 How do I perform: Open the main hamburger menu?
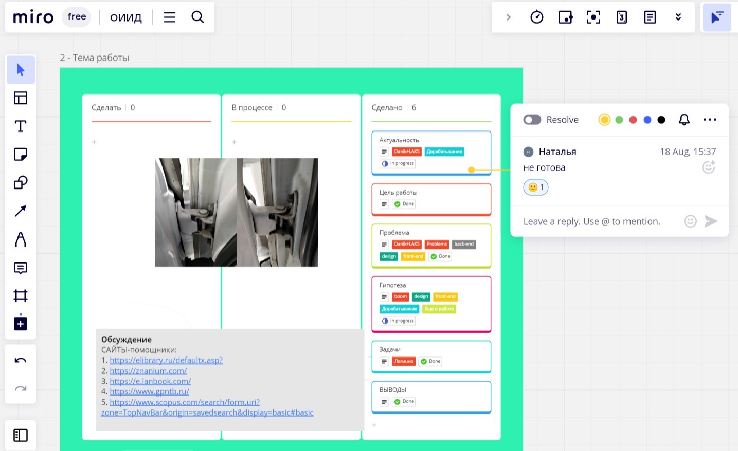pos(170,17)
